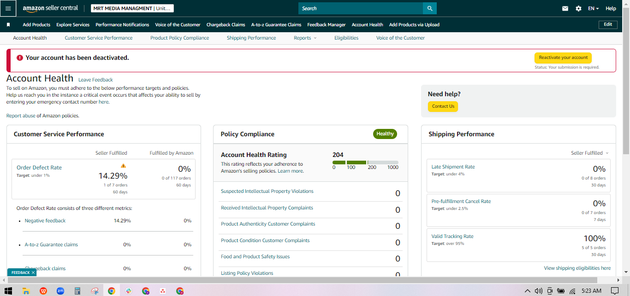Open the settings gear icon

tap(578, 8)
